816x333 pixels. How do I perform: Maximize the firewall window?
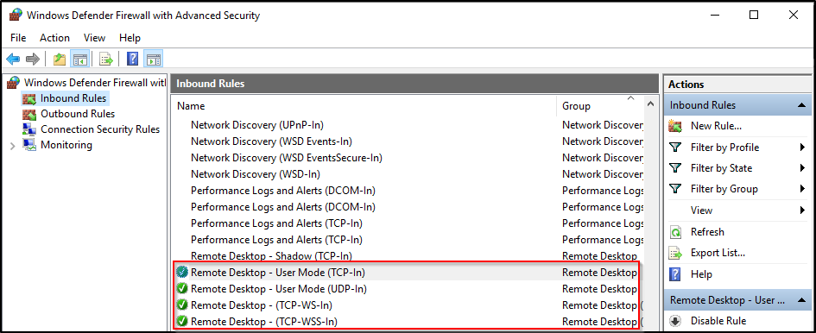754,15
